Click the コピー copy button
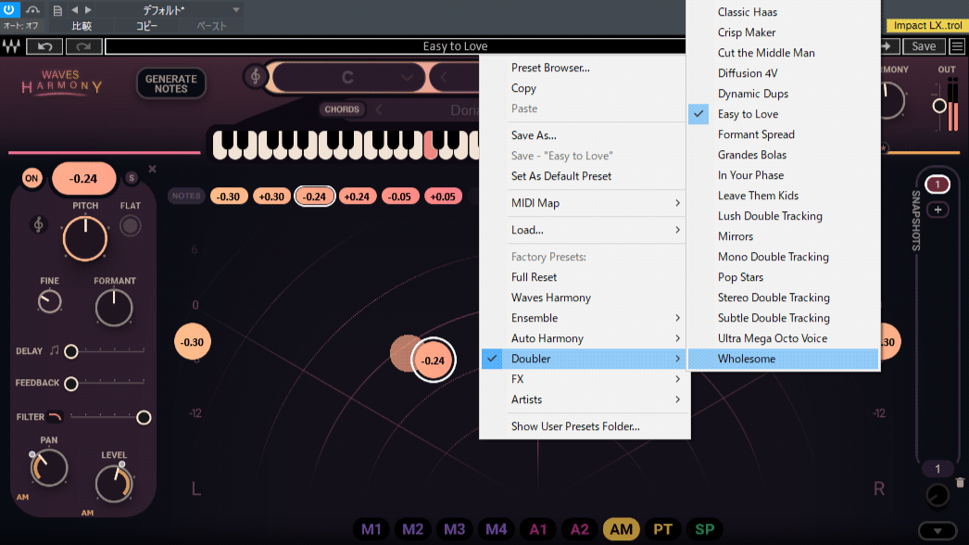Viewport: 969px width, 545px height. pyautogui.click(x=147, y=26)
